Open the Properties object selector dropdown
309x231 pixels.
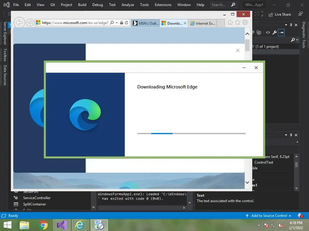click(x=297, y=142)
